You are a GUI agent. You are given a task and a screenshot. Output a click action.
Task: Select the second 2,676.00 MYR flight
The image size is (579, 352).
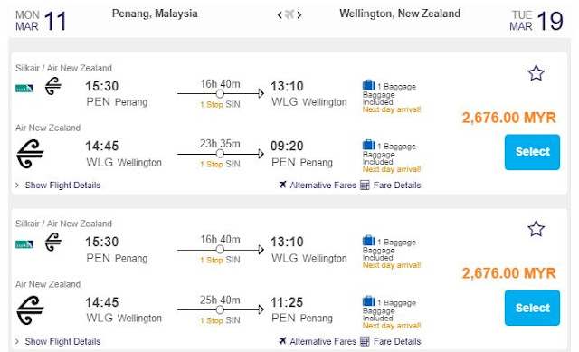pos(532,308)
